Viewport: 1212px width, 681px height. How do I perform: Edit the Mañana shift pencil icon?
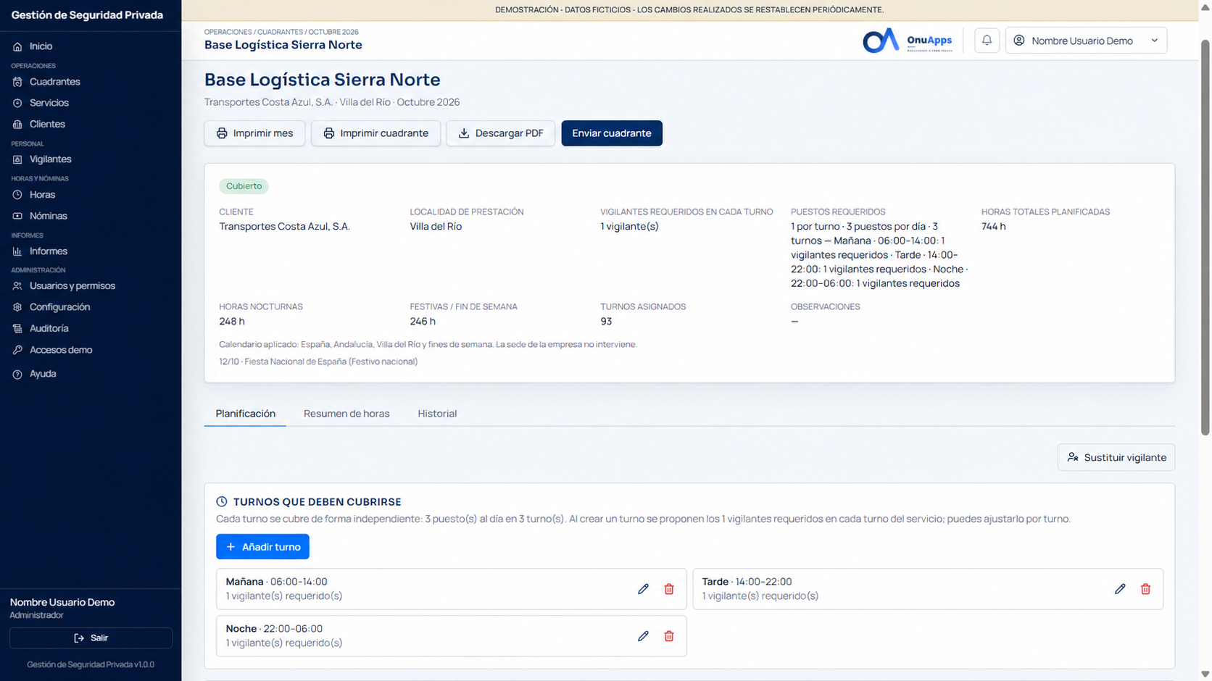point(643,589)
